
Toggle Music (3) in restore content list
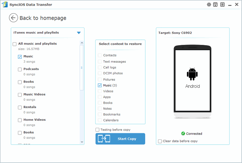[100, 85]
